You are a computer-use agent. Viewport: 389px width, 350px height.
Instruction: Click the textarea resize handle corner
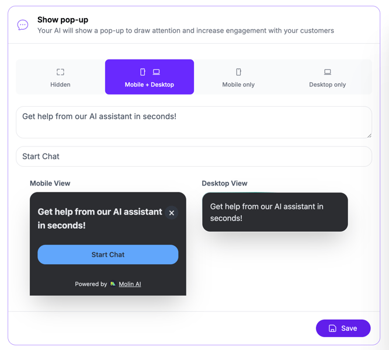point(369,135)
